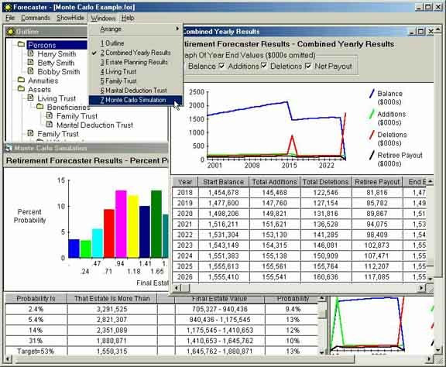
Task: Select 3 Estate Planning Results menu entry
Action: click(136, 62)
